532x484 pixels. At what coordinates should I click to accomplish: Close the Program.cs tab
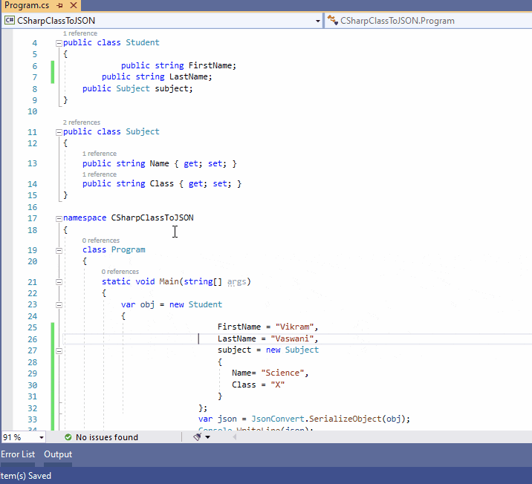[x=74, y=5]
